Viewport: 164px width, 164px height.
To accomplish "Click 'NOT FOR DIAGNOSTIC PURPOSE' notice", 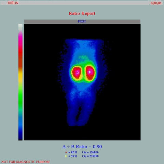I will tap(26, 162).
